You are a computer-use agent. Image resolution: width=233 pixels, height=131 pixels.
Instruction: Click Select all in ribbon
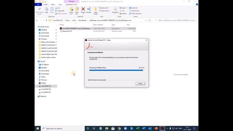[133, 8]
